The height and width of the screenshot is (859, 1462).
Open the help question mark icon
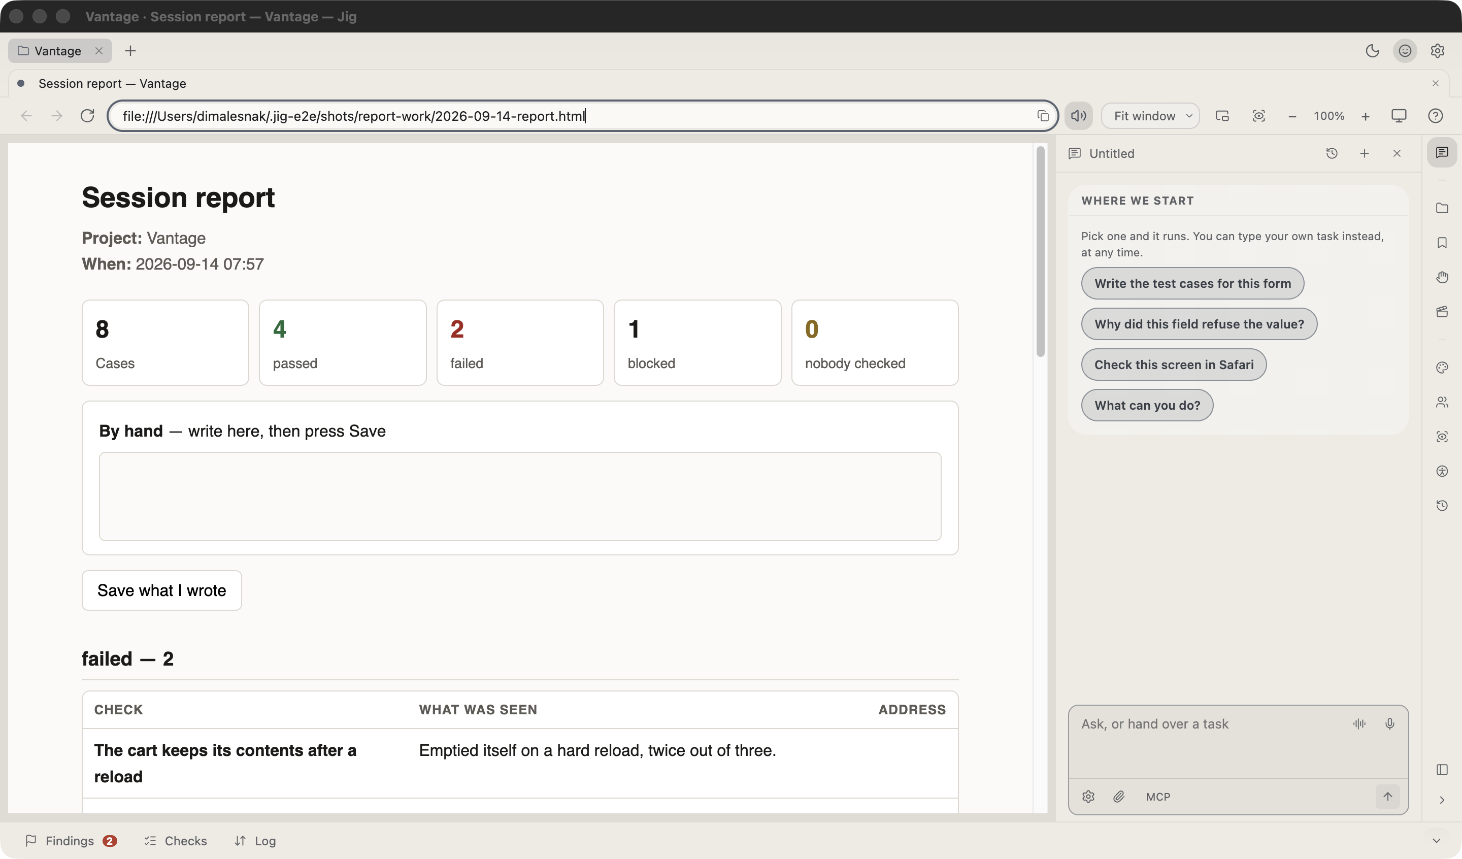coord(1435,116)
